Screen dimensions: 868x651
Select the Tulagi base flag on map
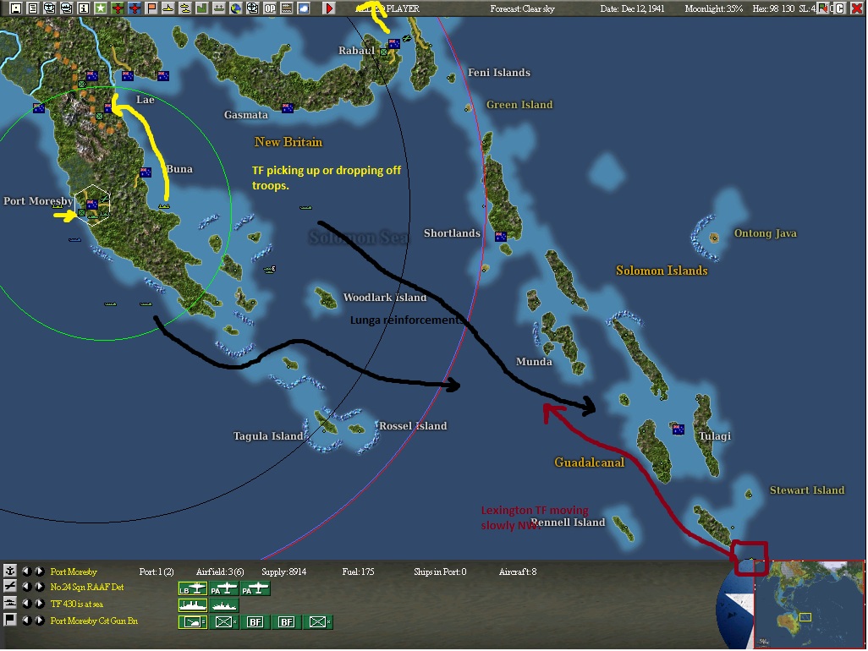(x=678, y=429)
